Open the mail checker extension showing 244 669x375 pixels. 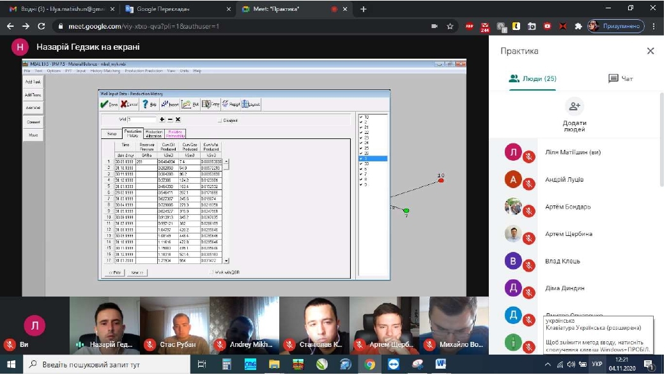tap(485, 27)
